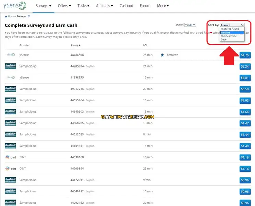The image size is (255, 206).
Task: Click Samplicio logo for survey 44472911
Action: pyautogui.click(x=11, y=180)
